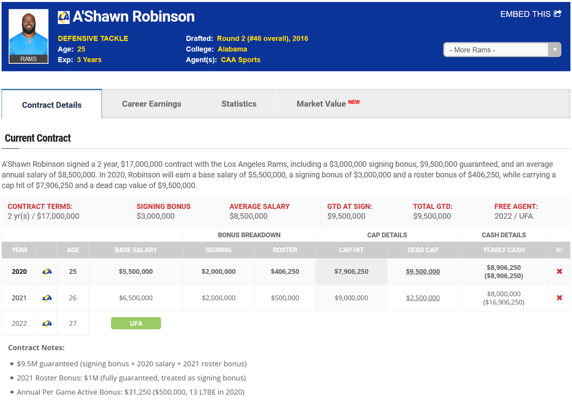Click the Alabama college value
Viewport: 572px width, 408px height.
coord(232,49)
